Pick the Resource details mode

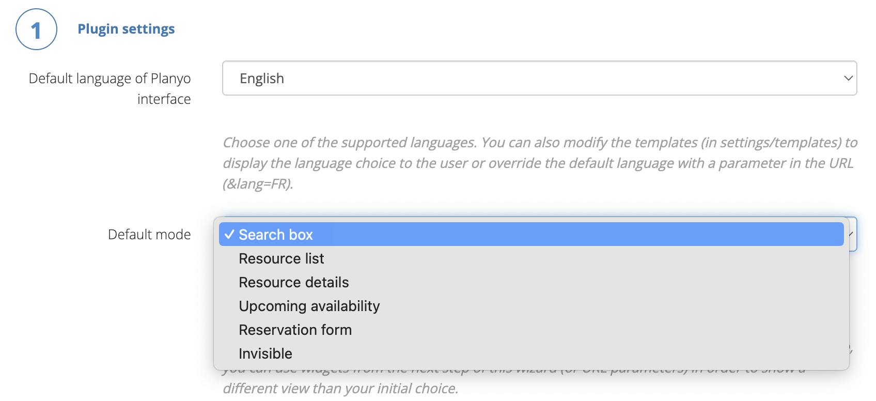294,282
